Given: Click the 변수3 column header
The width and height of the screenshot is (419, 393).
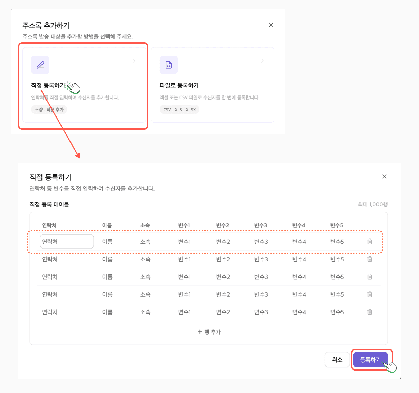Looking at the screenshot, I should 261,225.
